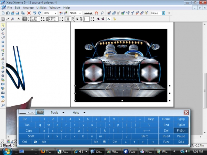Select the Ellipse tool

(3, 46)
